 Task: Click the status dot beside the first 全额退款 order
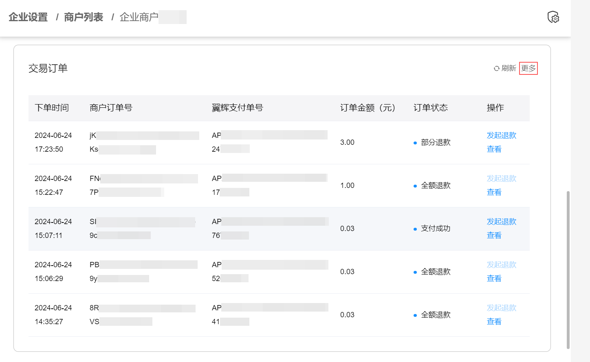[x=415, y=185]
